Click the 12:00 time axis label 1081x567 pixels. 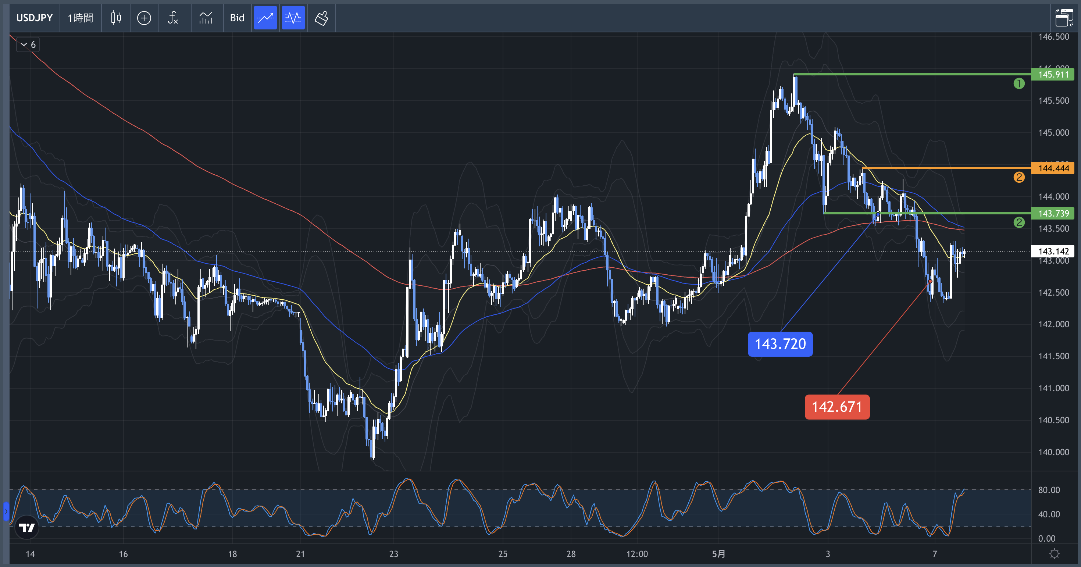[637, 554]
